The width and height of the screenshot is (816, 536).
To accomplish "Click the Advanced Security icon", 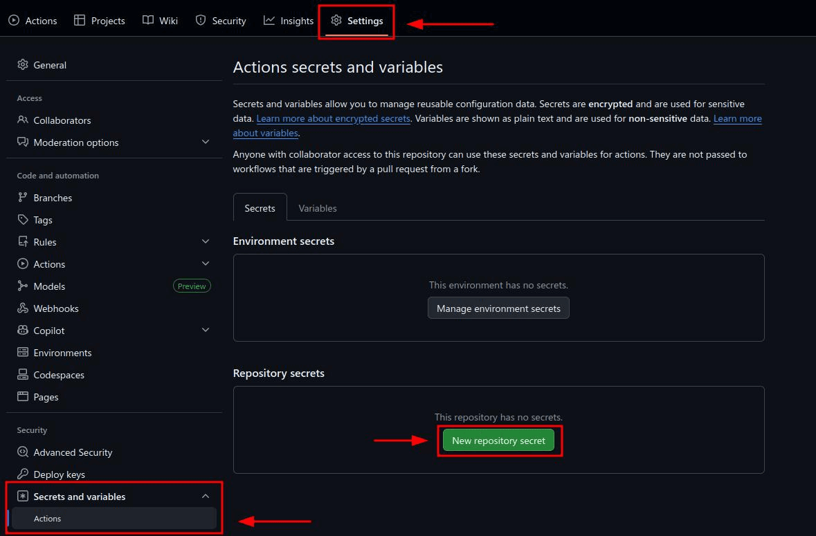I will click(x=23, y=452).
